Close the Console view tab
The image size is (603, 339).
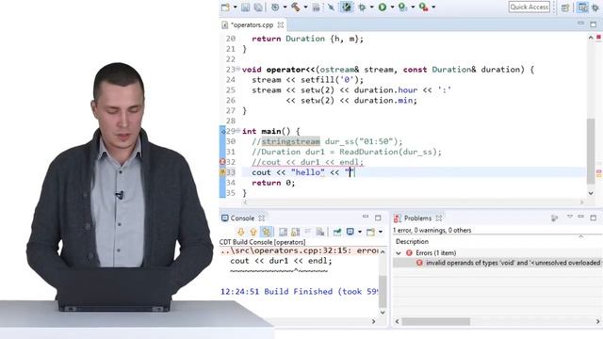(x=262, y=218)
